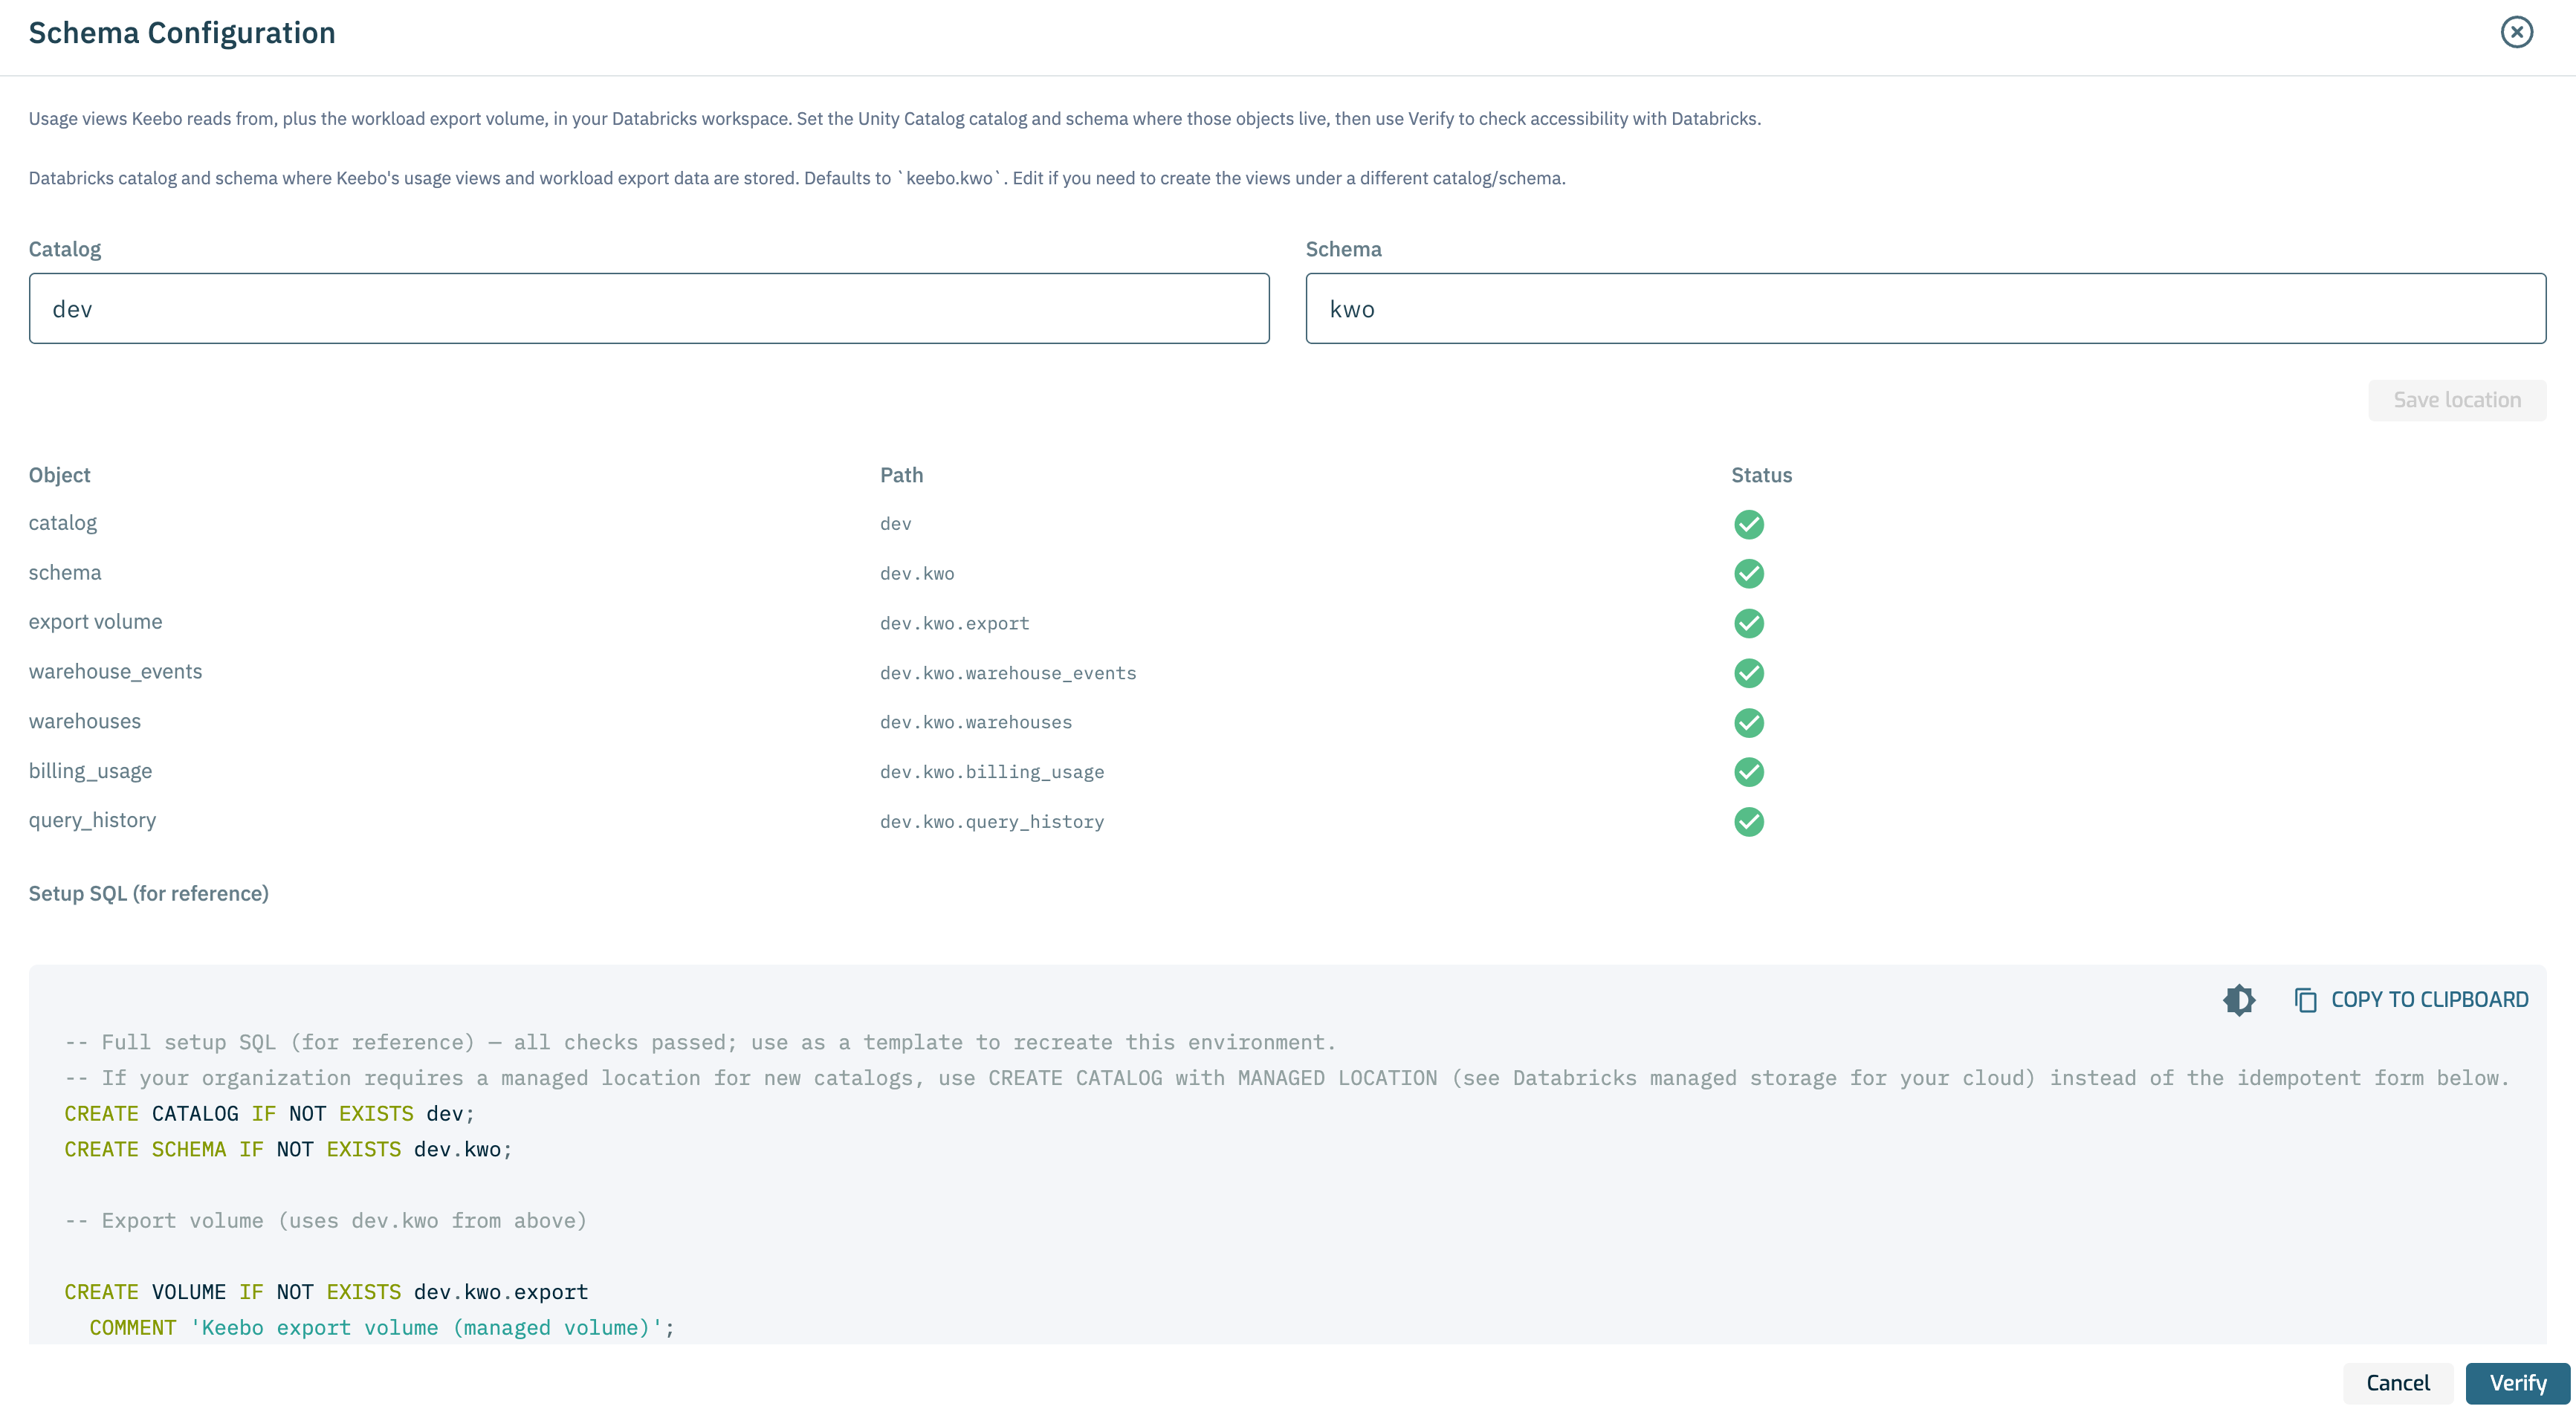Click the warehouses object label

84,721
